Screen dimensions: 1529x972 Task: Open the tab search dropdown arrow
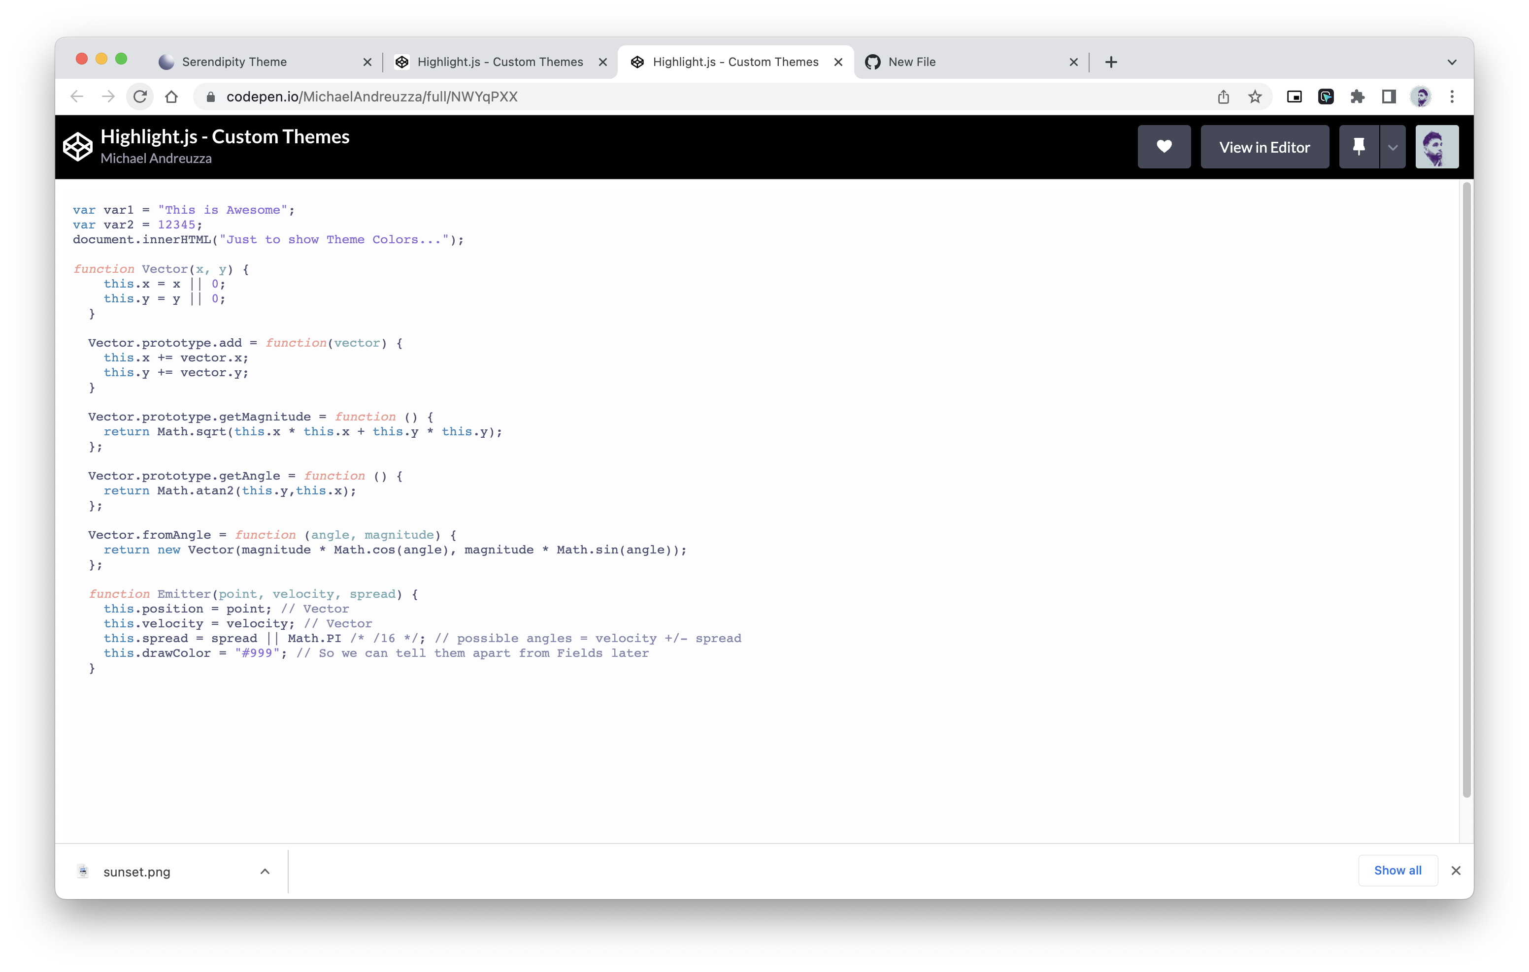coord(1452,62)
